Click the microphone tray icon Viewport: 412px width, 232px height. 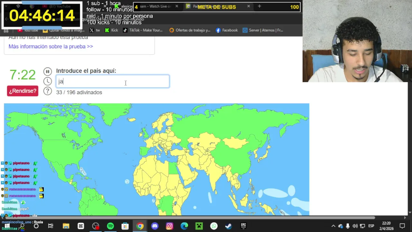348,226
